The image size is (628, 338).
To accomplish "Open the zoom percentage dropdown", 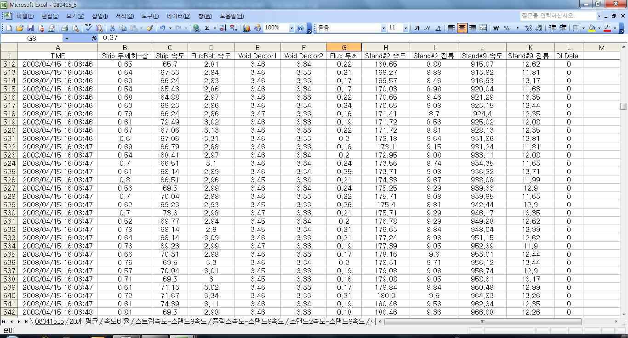I will pos(291,28).
